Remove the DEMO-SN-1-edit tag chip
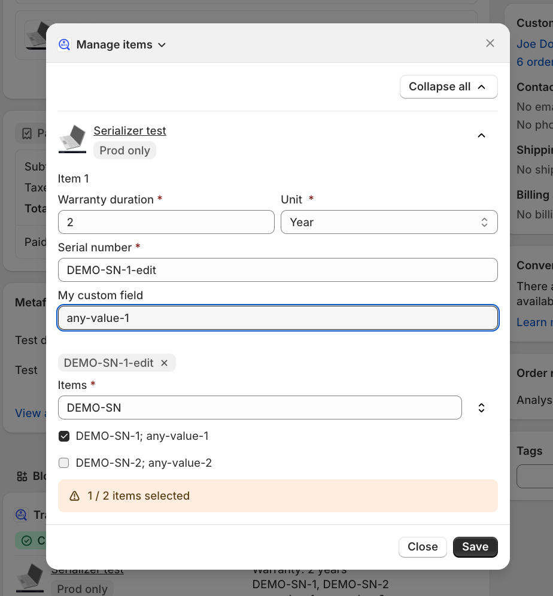Viewport: 553px width, 596px height. point(165,363)
